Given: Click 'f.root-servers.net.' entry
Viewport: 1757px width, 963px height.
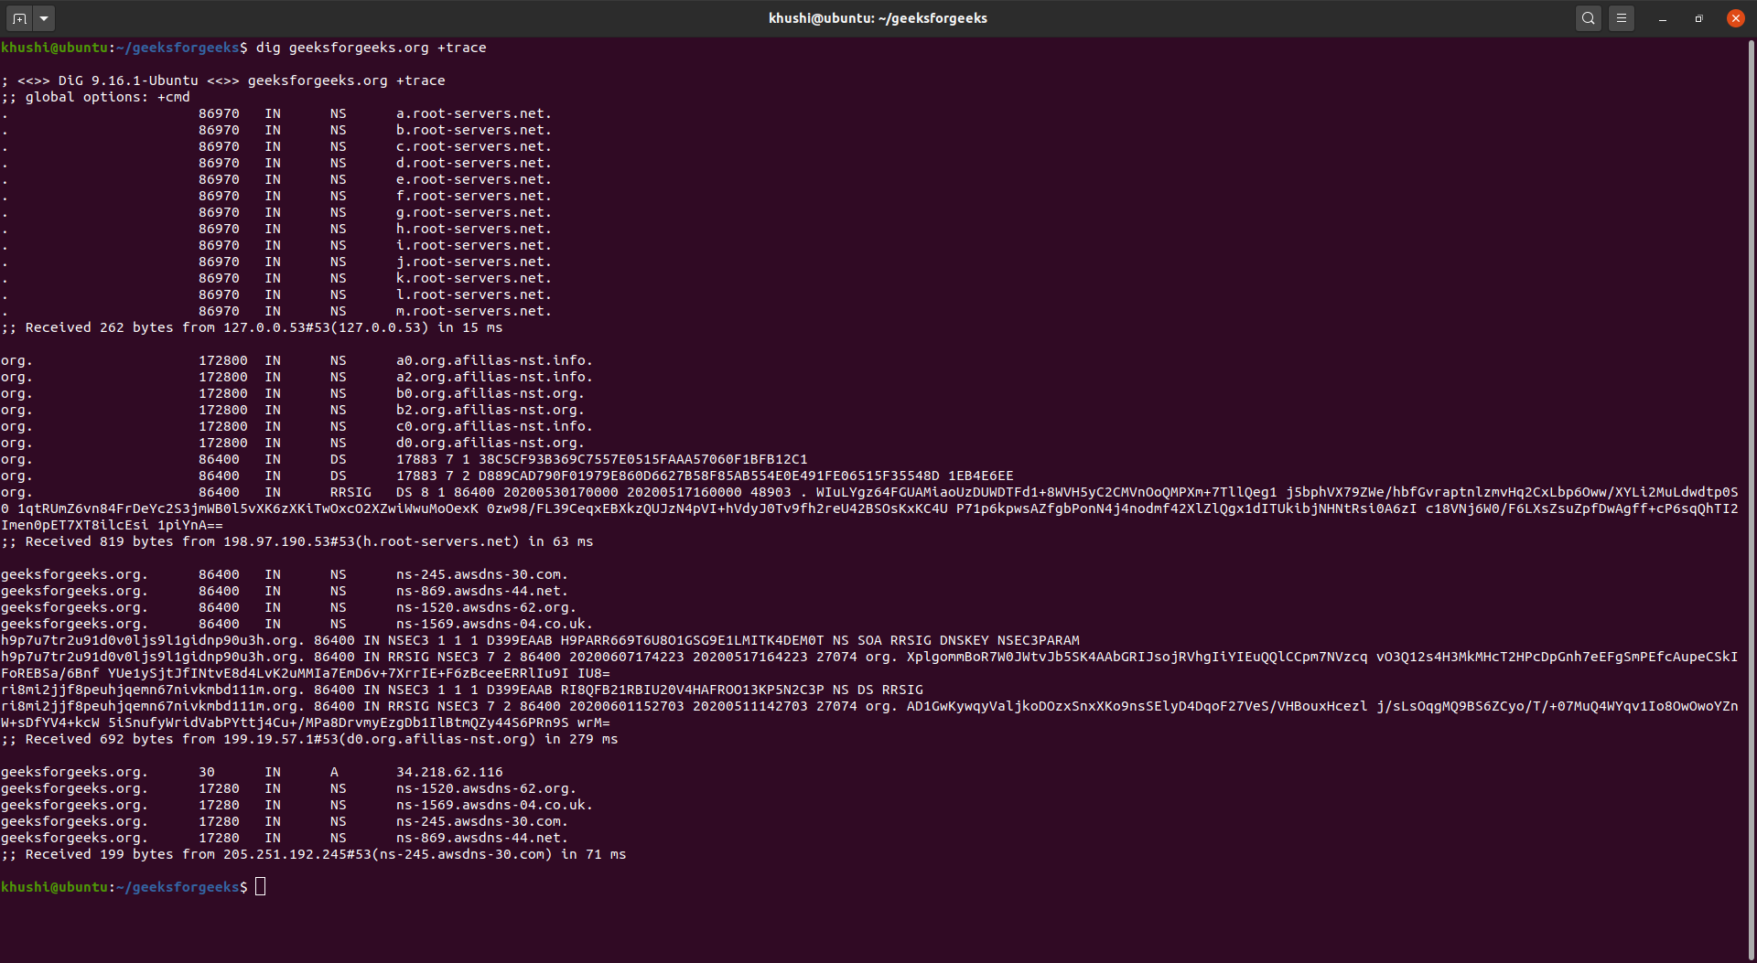Looking at the screenshot, I should 473,196.
